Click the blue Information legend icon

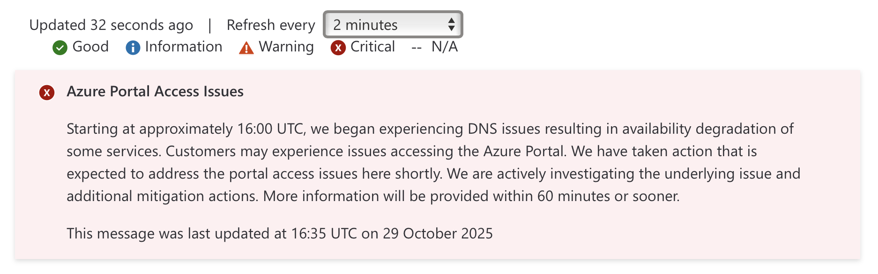click(x=133, y=48)
